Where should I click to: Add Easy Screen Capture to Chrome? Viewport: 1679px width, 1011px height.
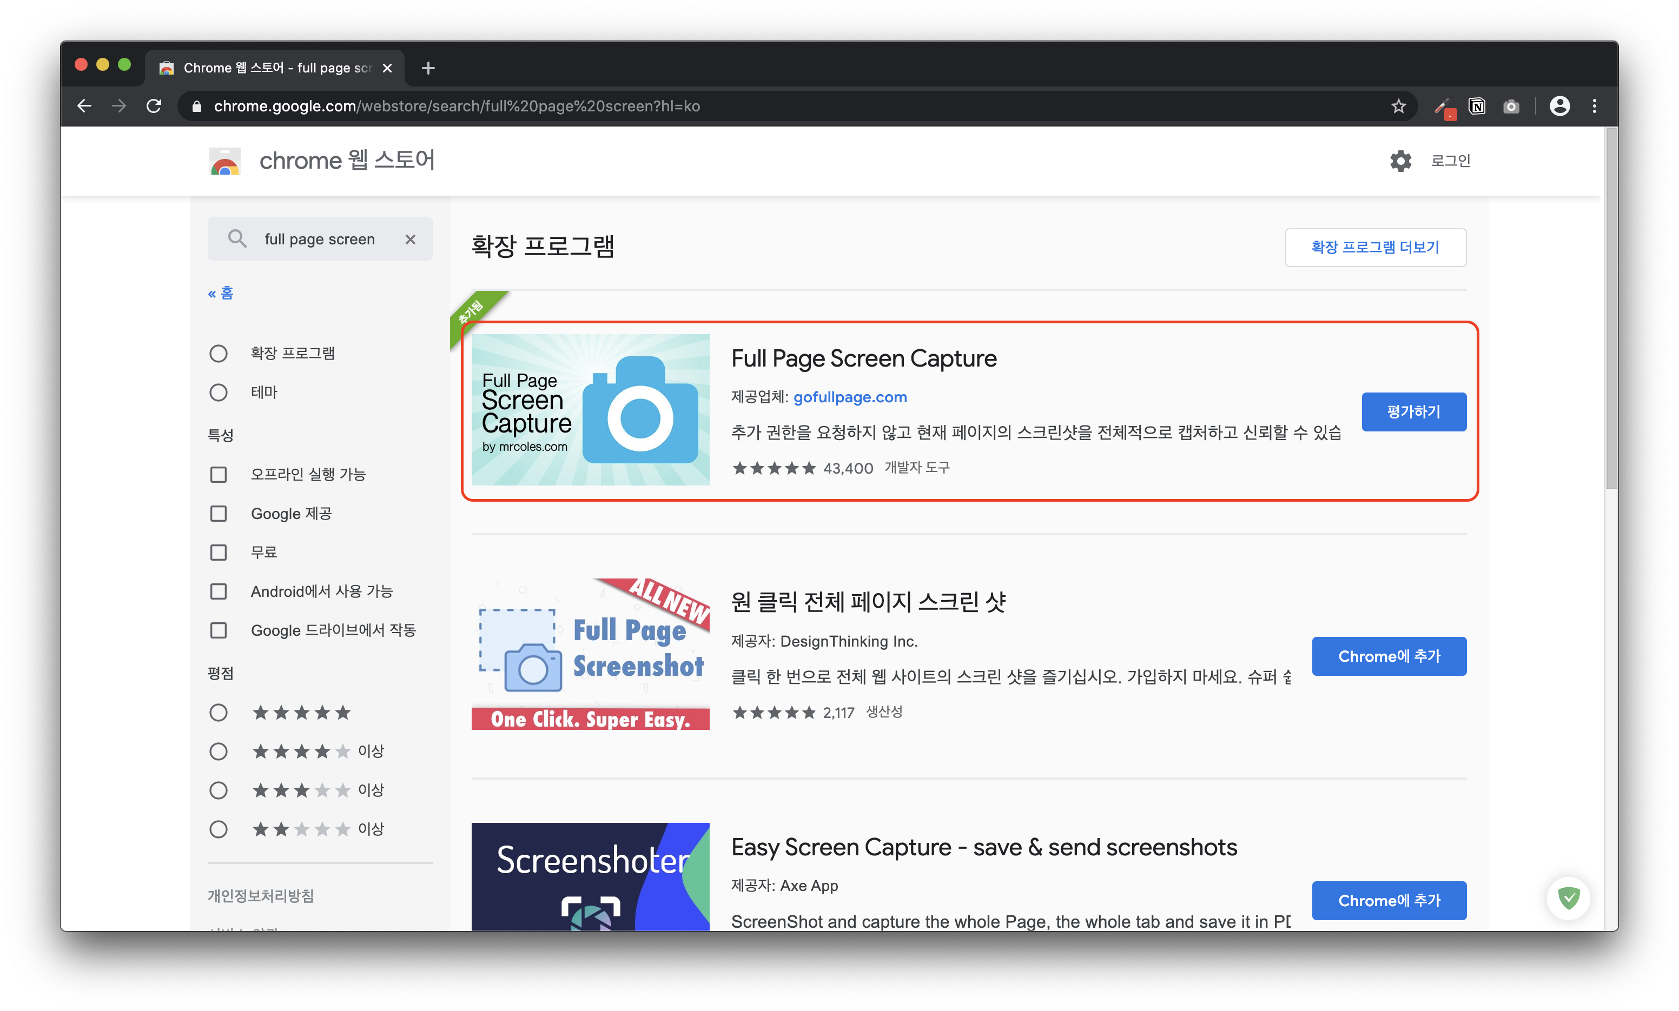(x=1389, y=901)
